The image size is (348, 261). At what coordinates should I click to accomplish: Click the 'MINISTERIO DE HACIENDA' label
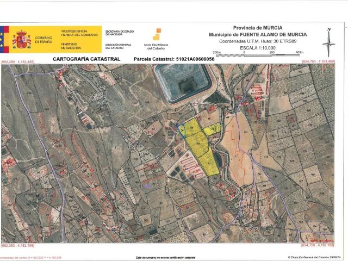click(71, 46)
